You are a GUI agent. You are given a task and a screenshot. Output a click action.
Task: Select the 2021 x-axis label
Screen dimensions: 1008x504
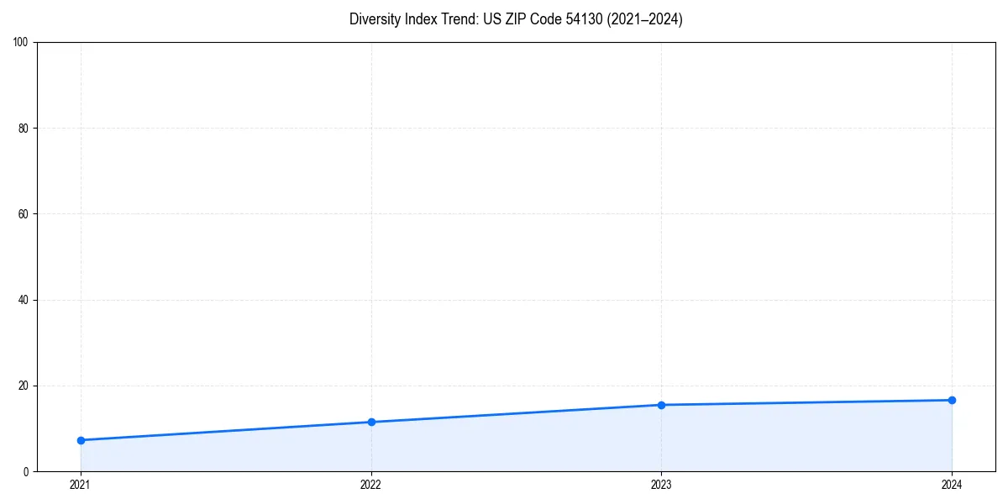78,485
